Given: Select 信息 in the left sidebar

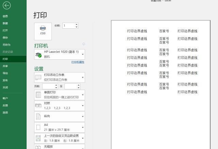Looking at the screenshot, I should click(5, 16).
